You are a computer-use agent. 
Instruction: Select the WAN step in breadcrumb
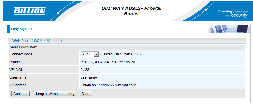click(38, 41)
